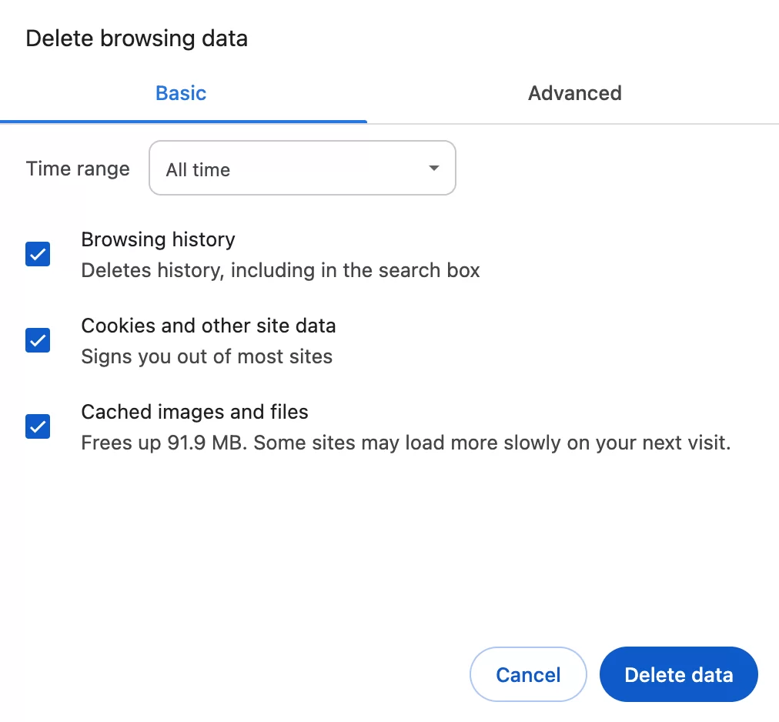Disable Cookies and other site data deletion
Screen dimensions: 779x722
tap(37, 340)
